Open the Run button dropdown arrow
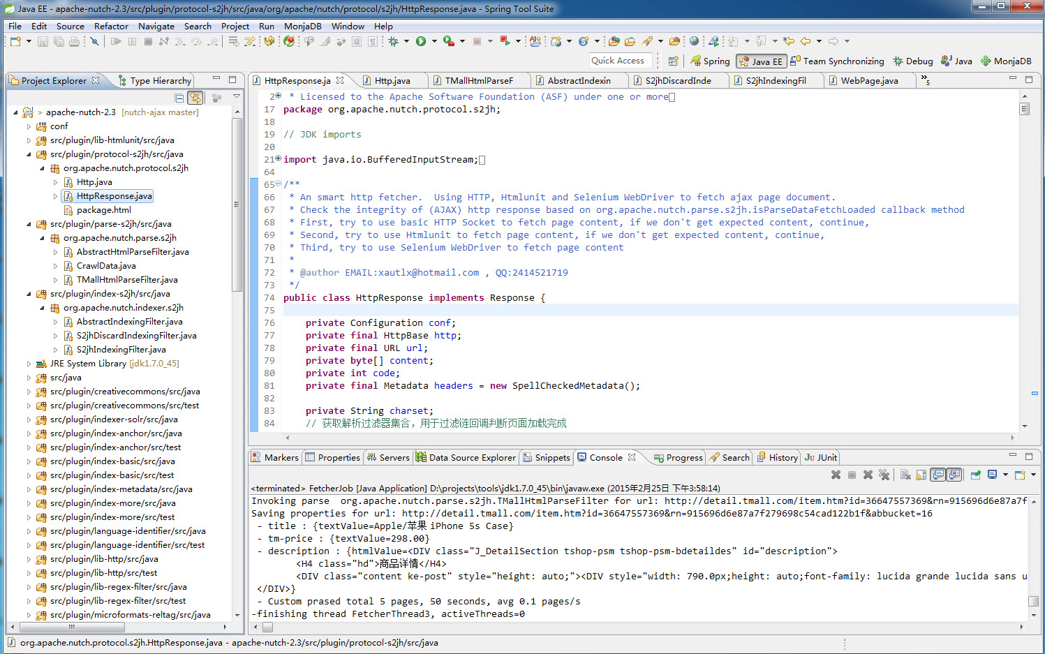1045x654 pixels. [434, 42]
